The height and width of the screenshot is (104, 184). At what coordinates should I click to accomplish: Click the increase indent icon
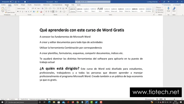click(60, 9)
